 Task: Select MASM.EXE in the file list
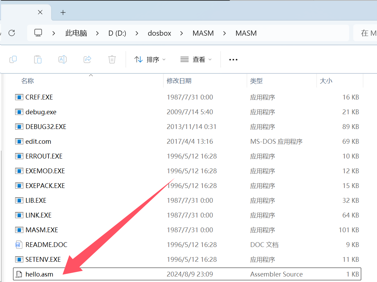pos(42,230)
